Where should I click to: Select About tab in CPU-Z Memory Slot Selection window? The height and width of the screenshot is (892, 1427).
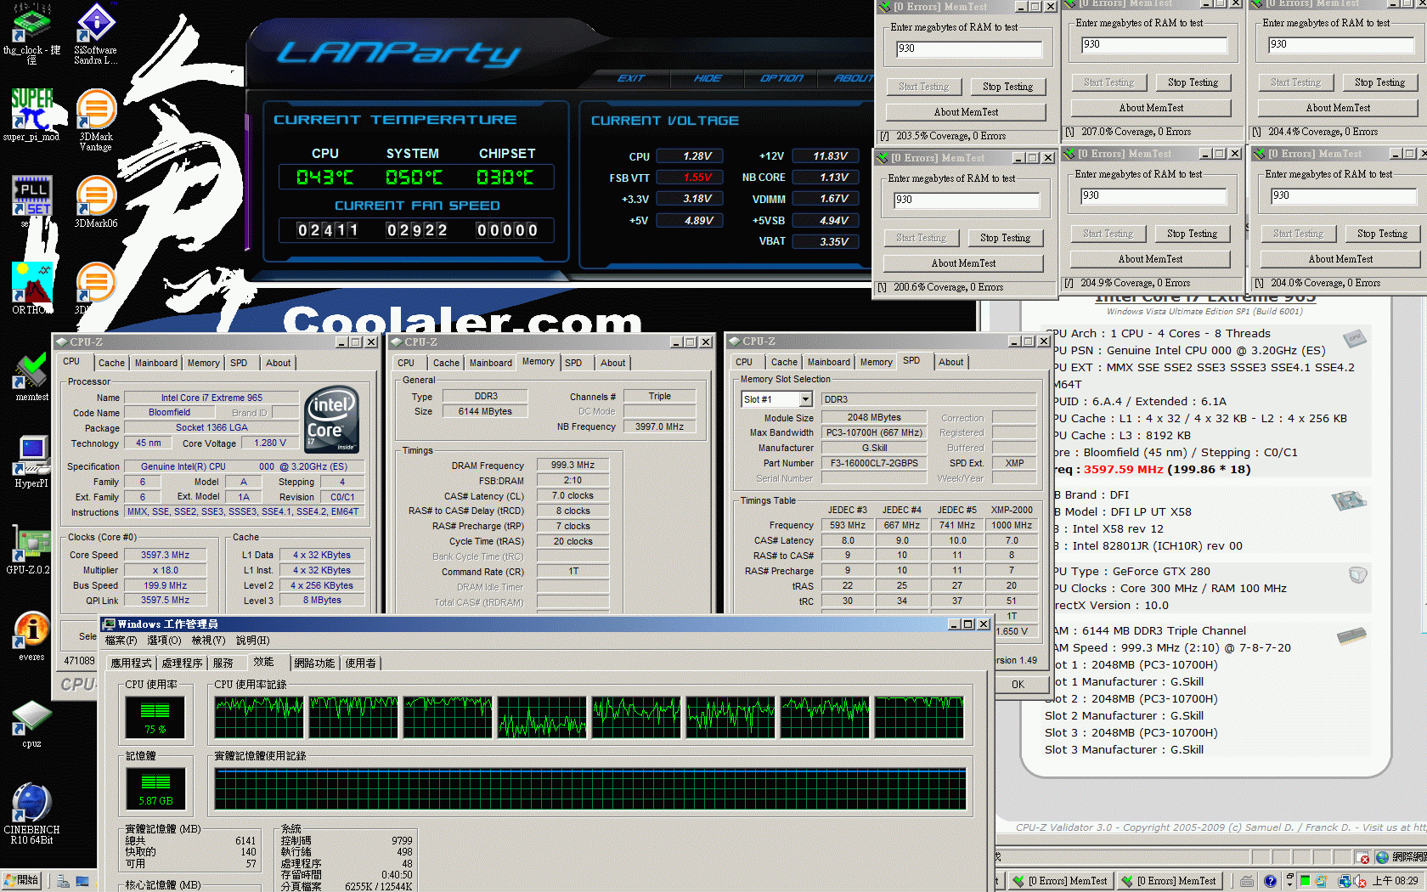click(x=950, y=362)
